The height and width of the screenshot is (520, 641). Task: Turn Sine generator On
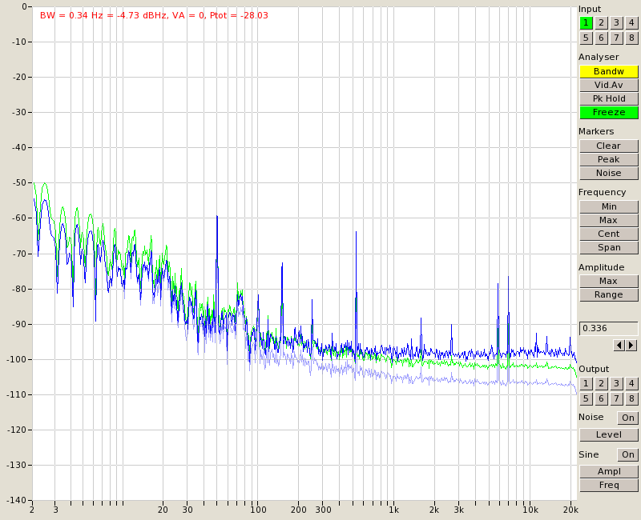click(627, 454)
